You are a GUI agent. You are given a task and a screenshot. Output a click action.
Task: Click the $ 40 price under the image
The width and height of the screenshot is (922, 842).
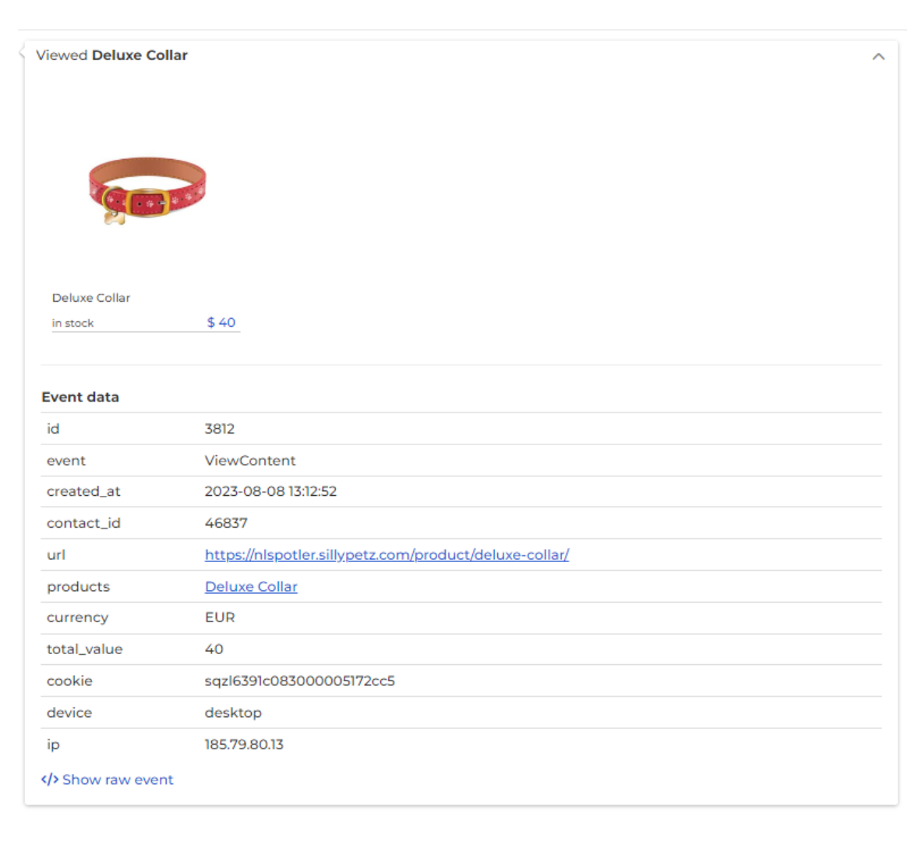pos(221,323)
